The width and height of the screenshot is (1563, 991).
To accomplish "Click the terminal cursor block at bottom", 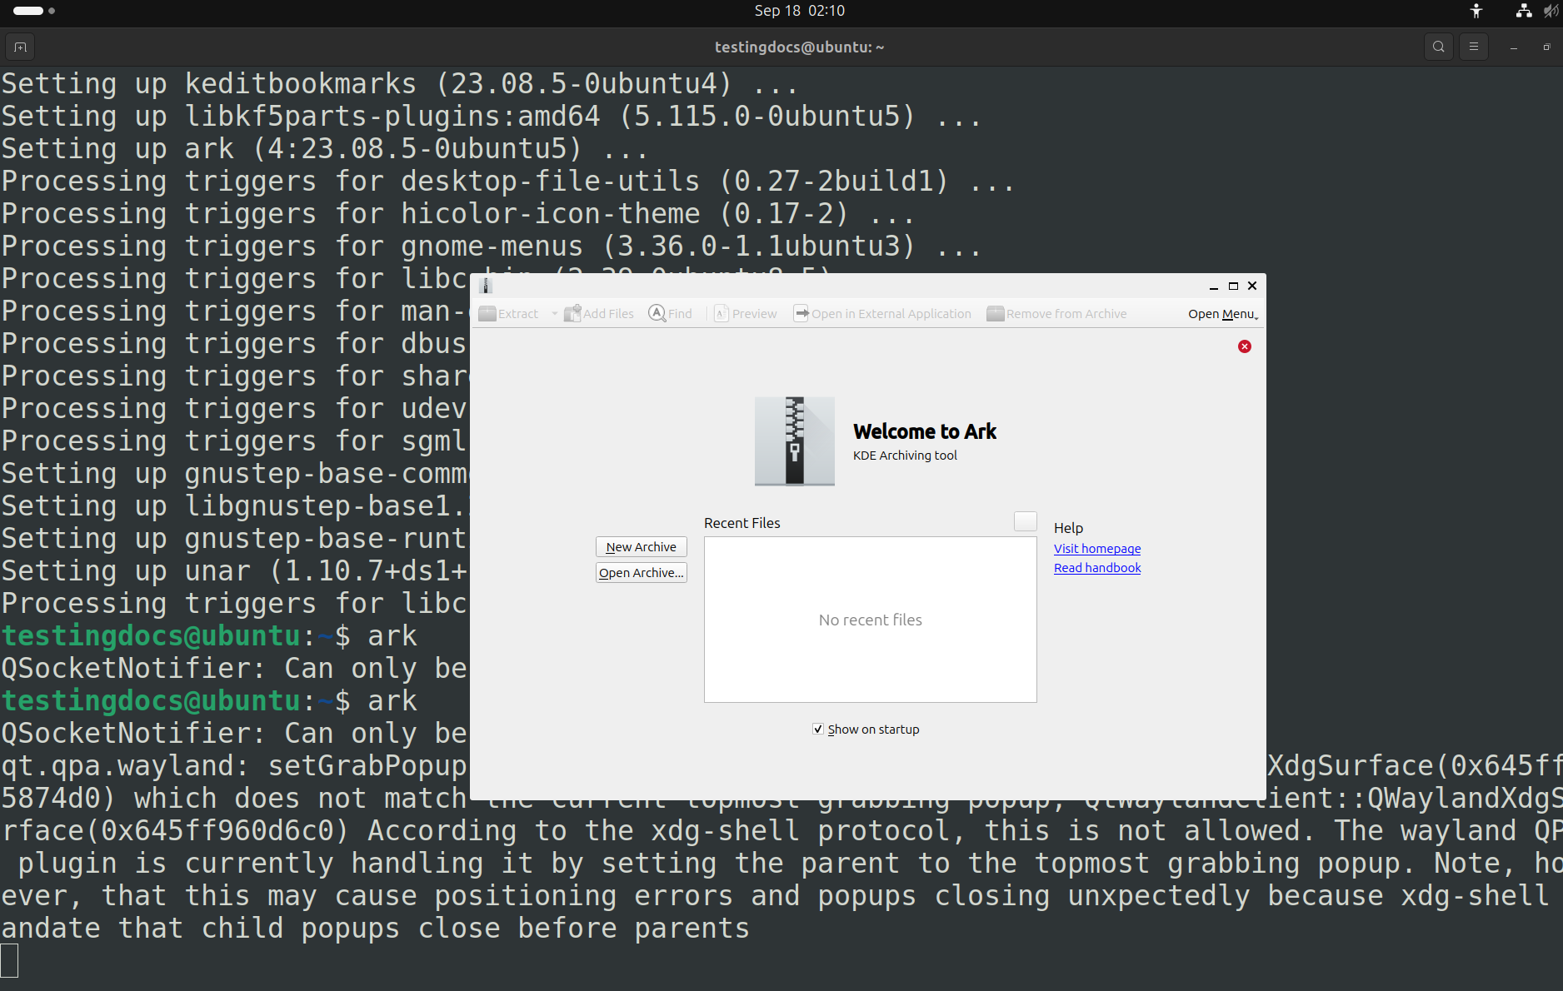I will [9, 961].
